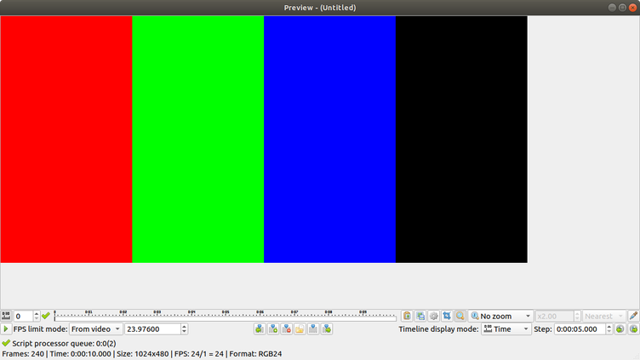Image resolution: width=640 pixels, height=360 pixels.
Task: Expand the Timeline display mode dropdown
Action: [506, 329]
